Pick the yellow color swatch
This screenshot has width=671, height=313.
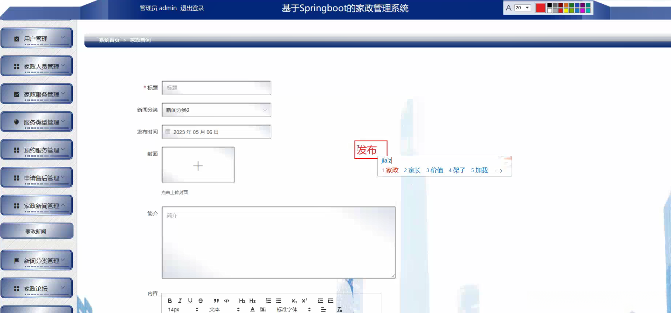pyautogui.click(x=566, y=10)
